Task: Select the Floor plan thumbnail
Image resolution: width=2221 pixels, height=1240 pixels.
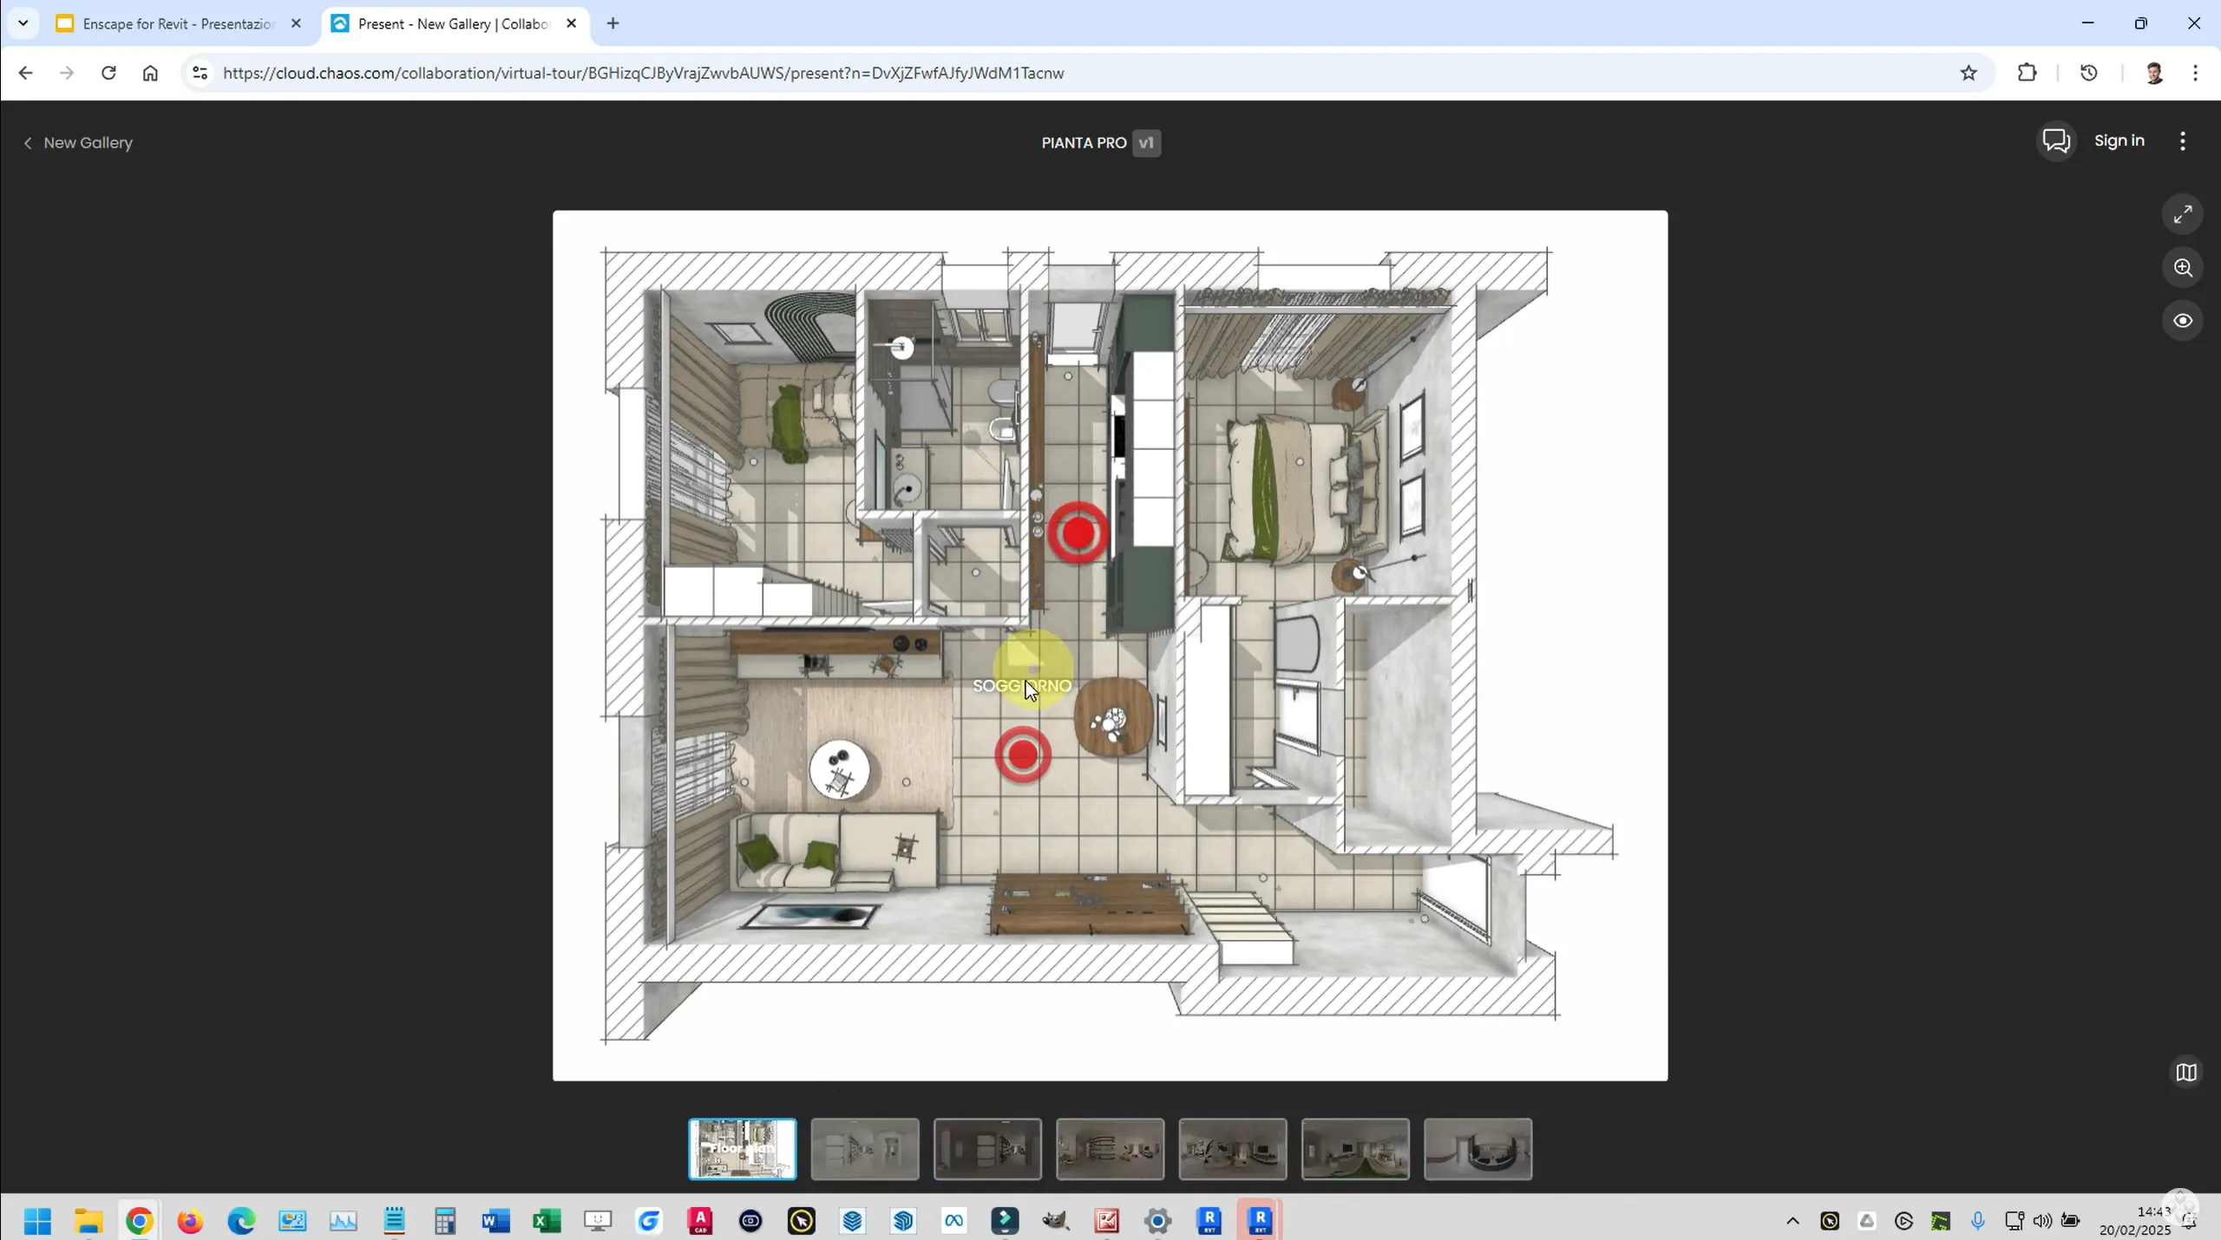Action: [742, 1149]
